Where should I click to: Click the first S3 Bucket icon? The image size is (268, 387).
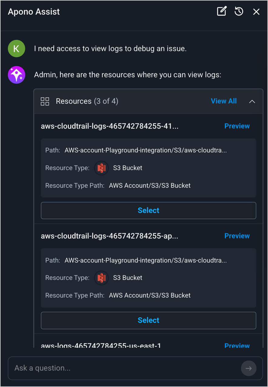[x=101, y=168]
